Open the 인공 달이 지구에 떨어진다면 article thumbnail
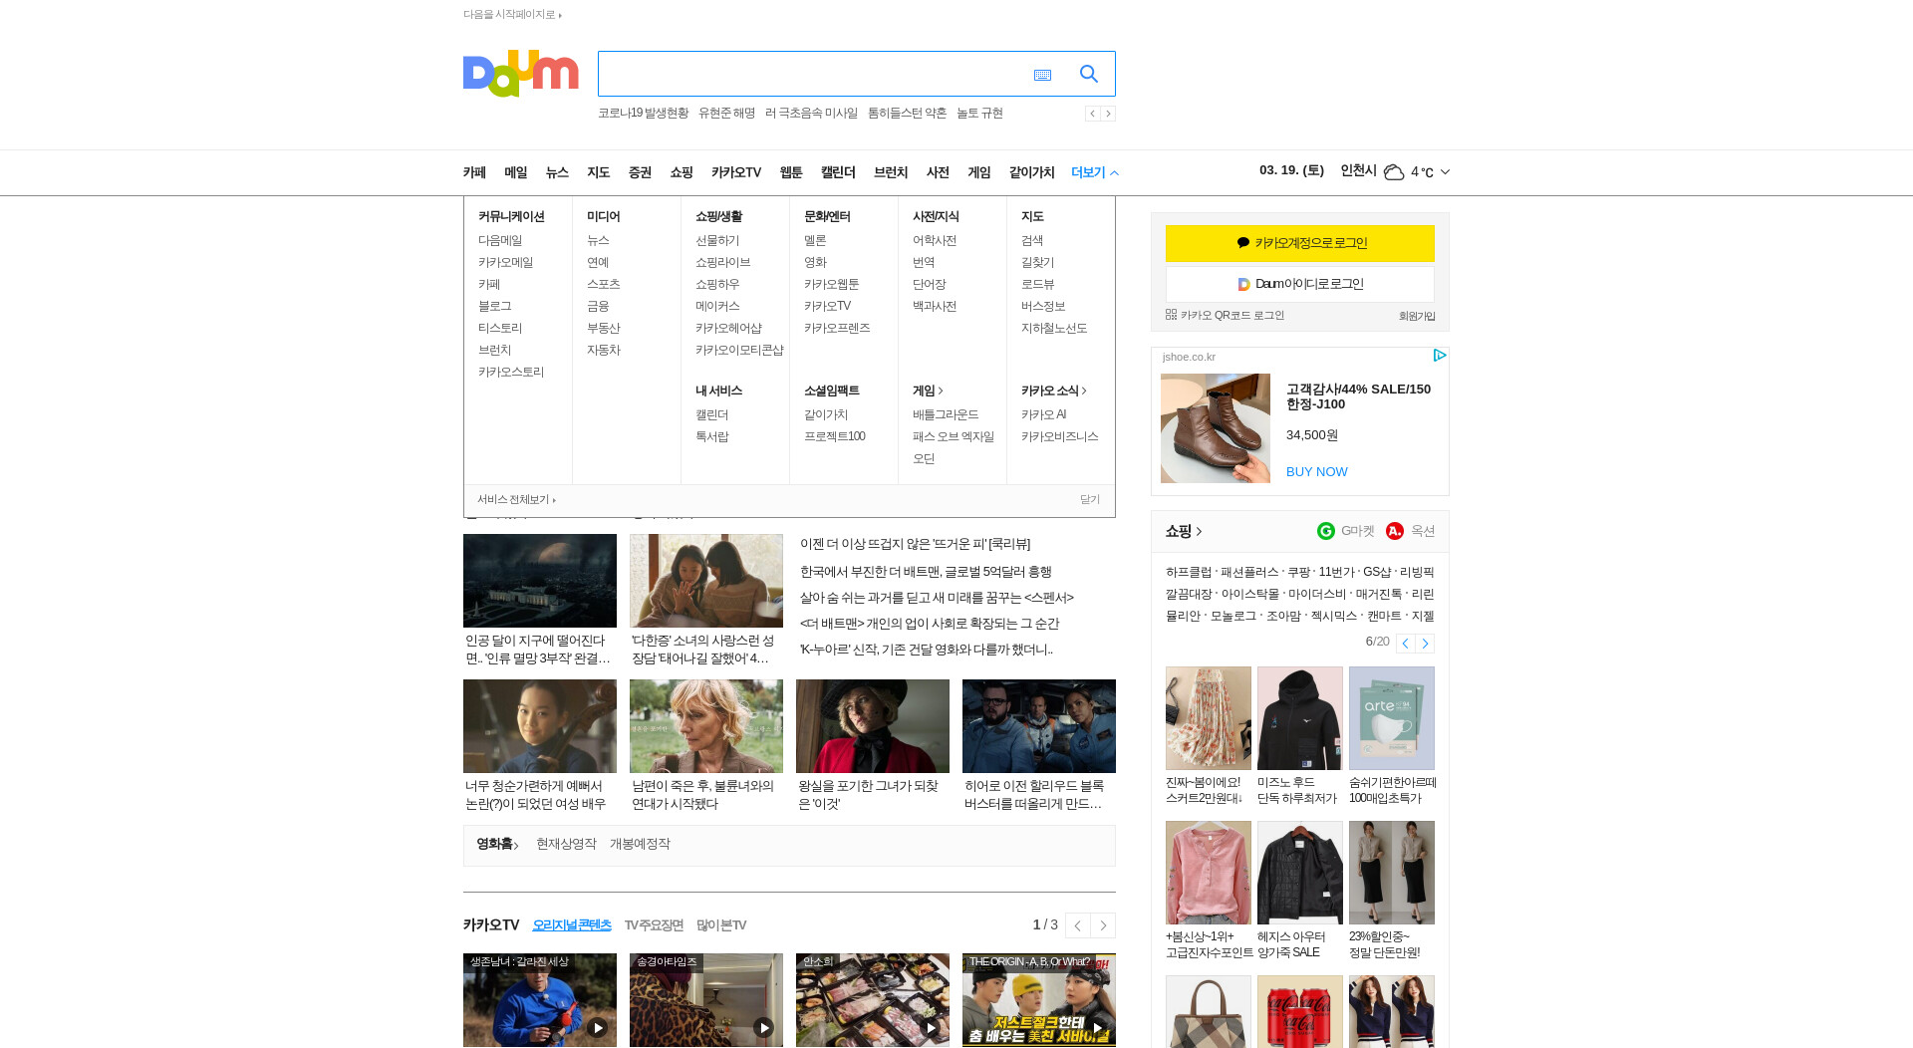The width and height of the screenshot is (1913, 1048). (540, 581)
